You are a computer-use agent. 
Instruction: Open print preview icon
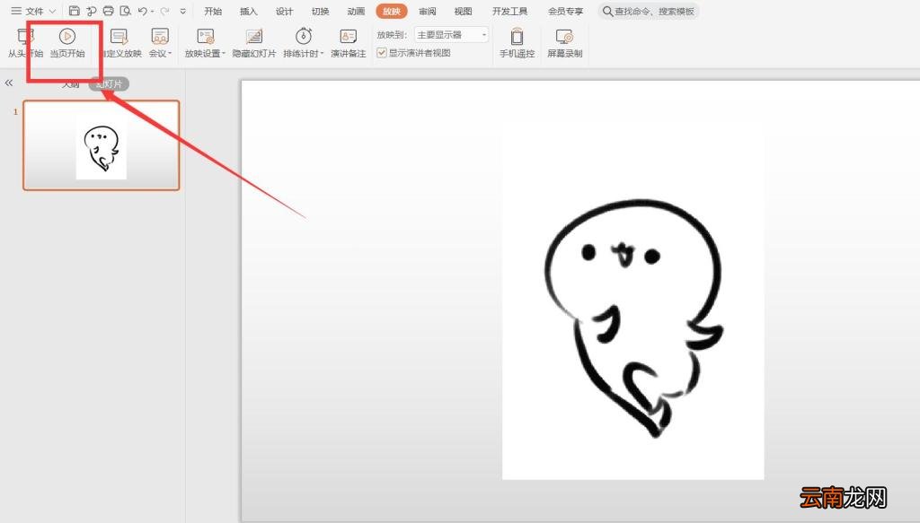tap(125, 11)
